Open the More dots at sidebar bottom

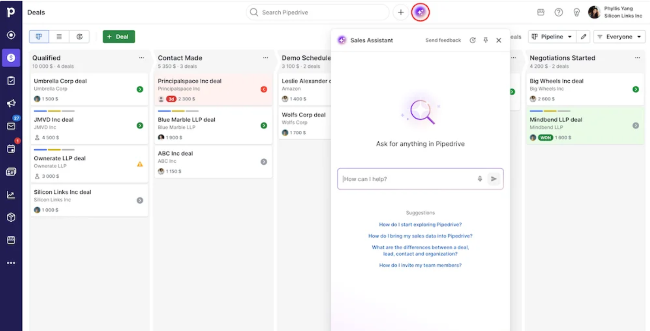click(x=11, y=263)
